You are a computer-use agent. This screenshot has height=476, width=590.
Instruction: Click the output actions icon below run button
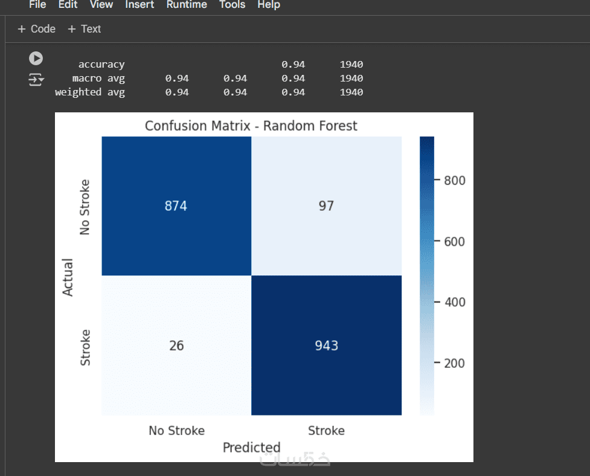click(x=36, y=79)
